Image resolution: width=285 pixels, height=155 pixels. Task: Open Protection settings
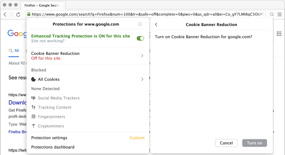(49, 138)
